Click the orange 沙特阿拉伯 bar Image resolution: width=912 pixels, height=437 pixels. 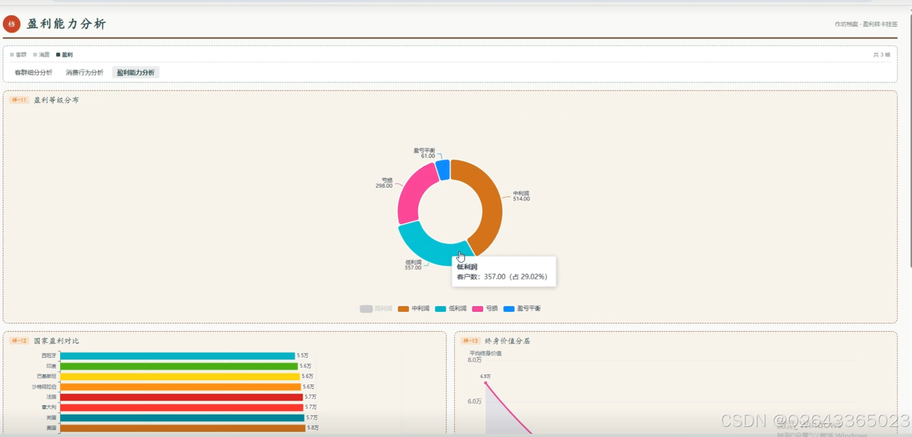tap(181, 387)
